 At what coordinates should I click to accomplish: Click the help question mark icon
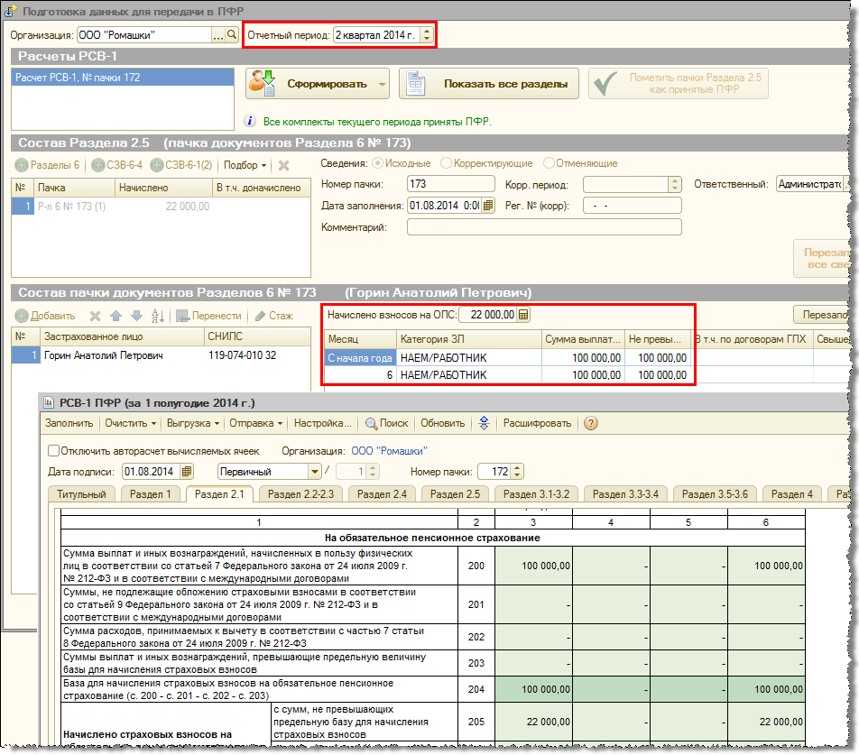(591, 423)
